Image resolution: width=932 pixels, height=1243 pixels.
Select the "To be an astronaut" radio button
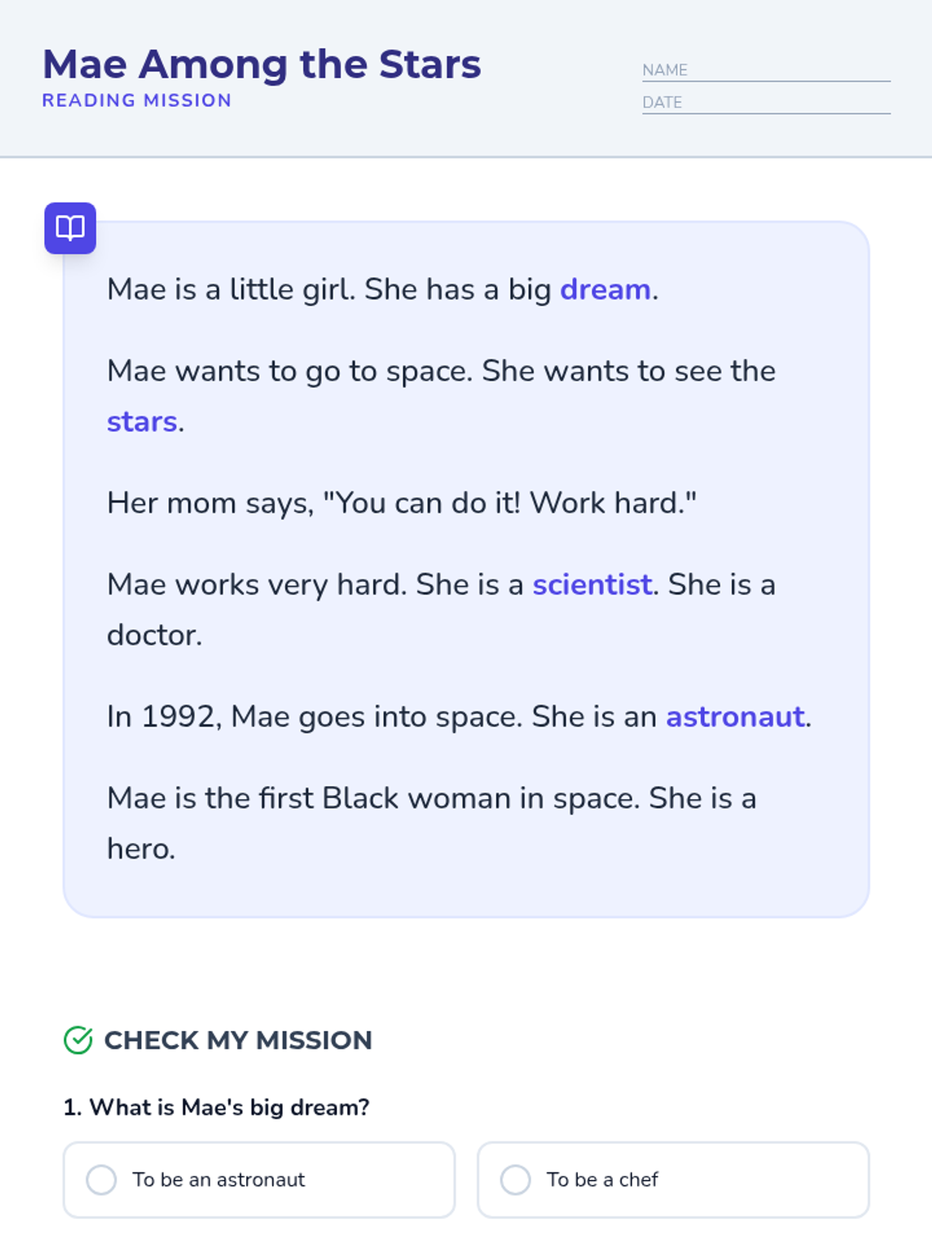pyautogui.click(x=102, y=1179)
